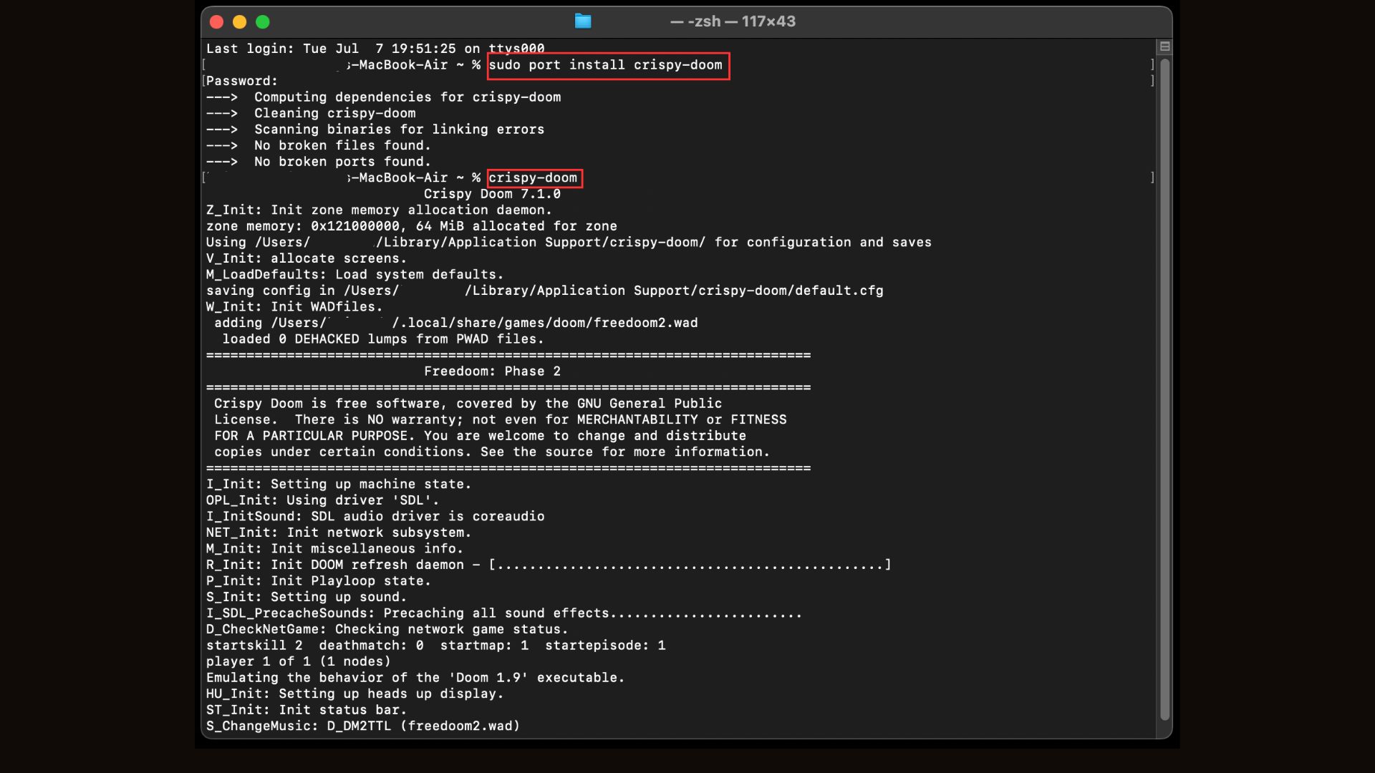Click the 'zone memory: 0x121000000' line
The image size is (1375, 773).
coord(412,226)
